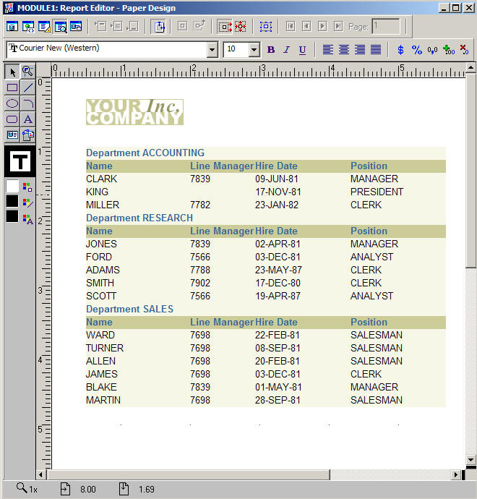
Task: Click the Your Company Inc. logo
Action: point(135,112)
